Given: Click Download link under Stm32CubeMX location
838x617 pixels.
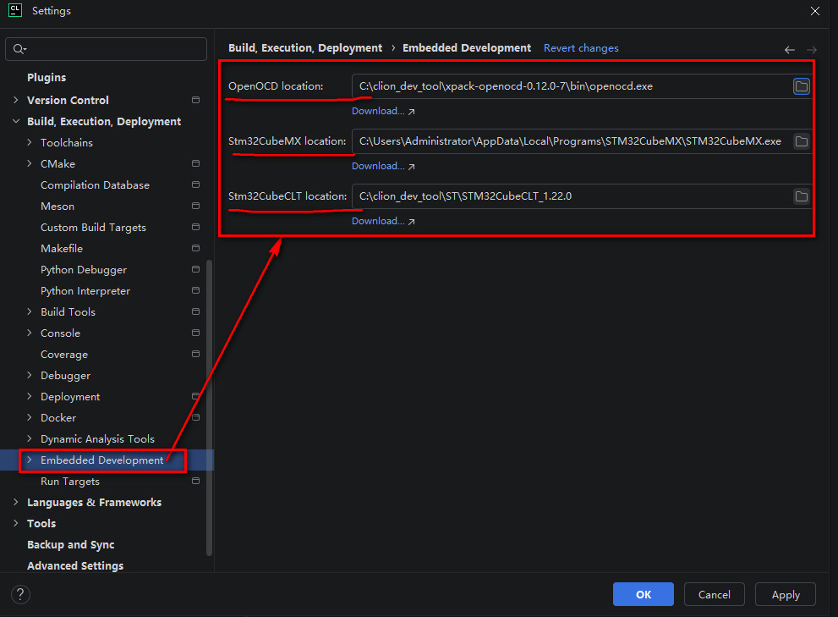Looking at the screenshot, I should (x=383, y=166).
